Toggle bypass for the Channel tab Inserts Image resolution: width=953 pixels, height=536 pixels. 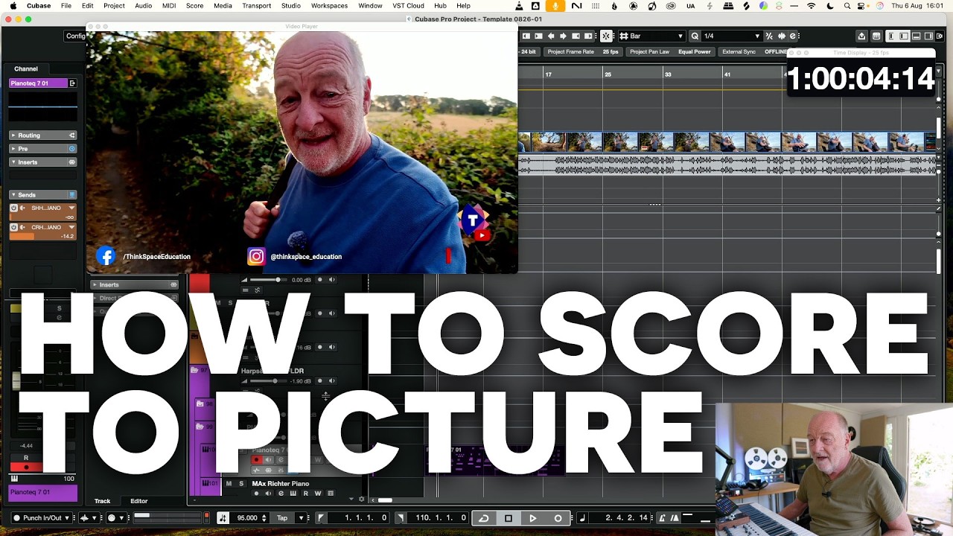72,162
